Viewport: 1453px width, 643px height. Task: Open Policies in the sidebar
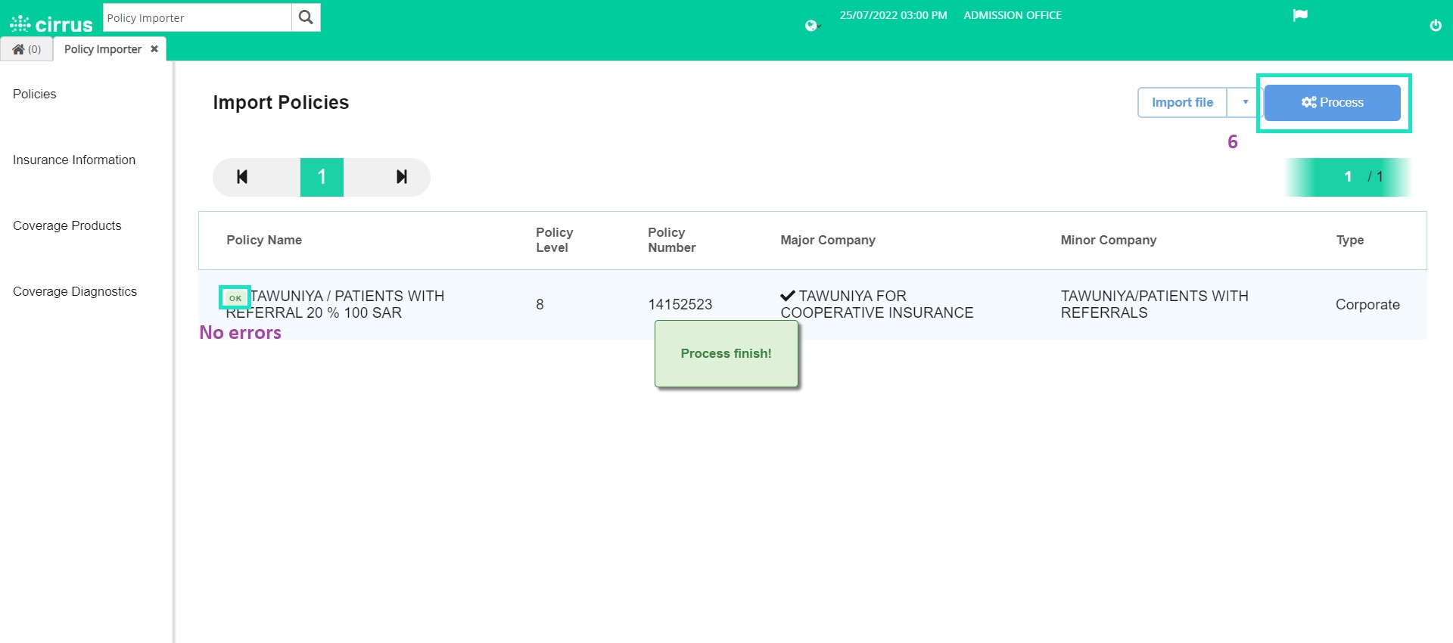click(35, 94)
